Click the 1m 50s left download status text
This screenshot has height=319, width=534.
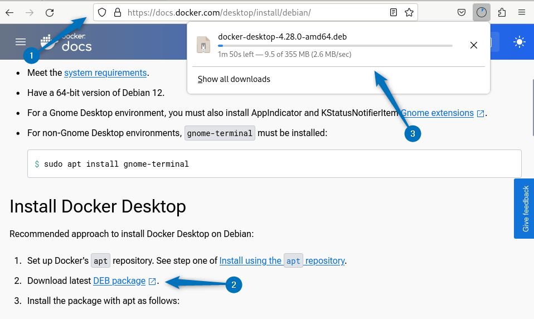[284, 54]
